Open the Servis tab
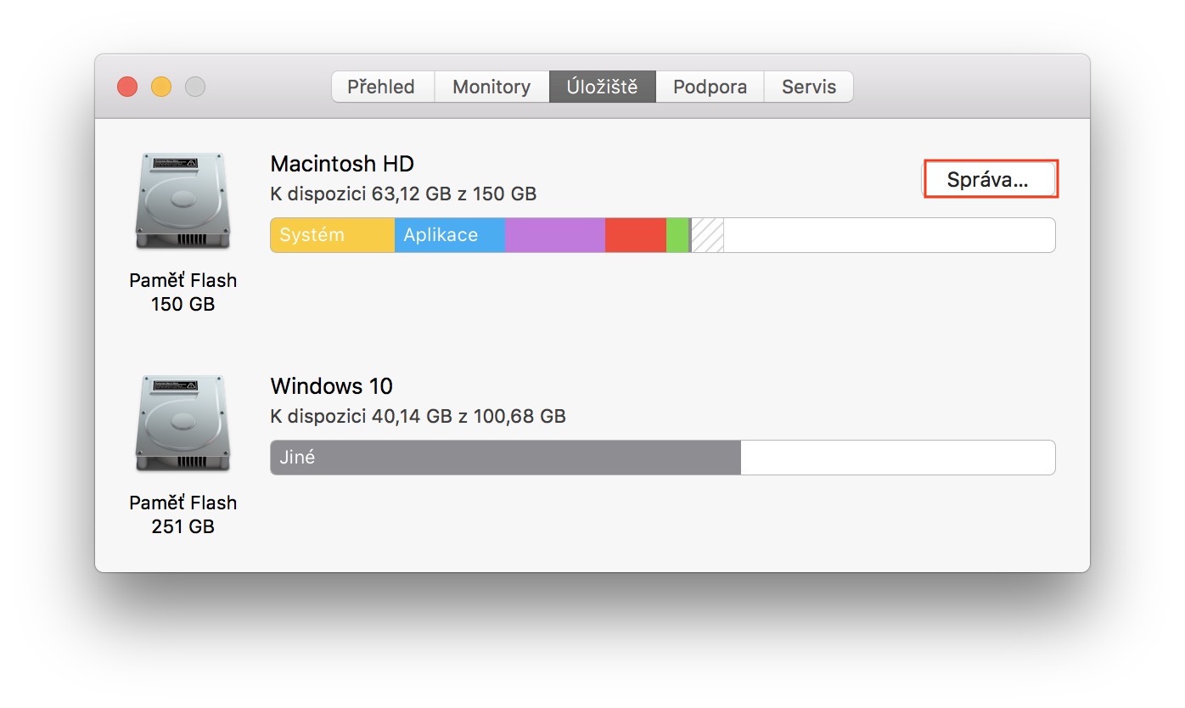This screenshot has width=1185, height=708. (x=809, y=87)
